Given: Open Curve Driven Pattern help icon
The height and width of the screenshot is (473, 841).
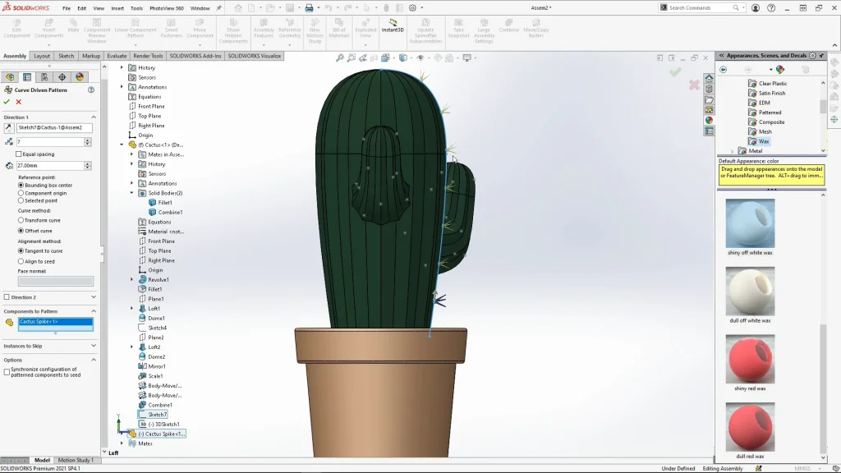Looking at the screenshot, I should click(x=91, y=90).
